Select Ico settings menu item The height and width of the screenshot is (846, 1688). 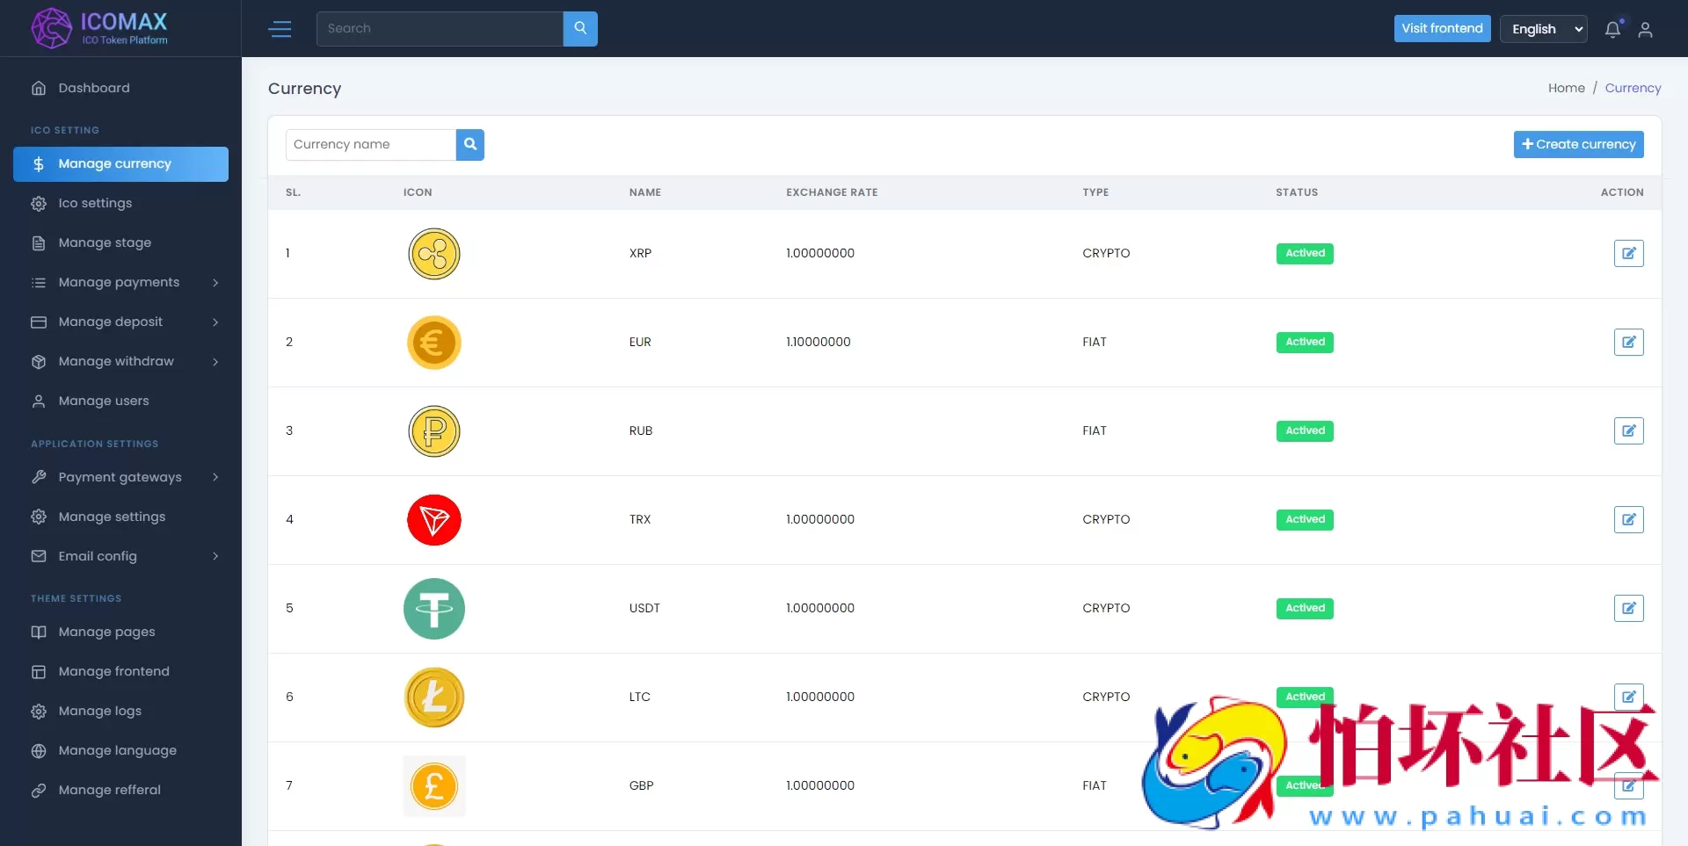[x=95, y=203]
